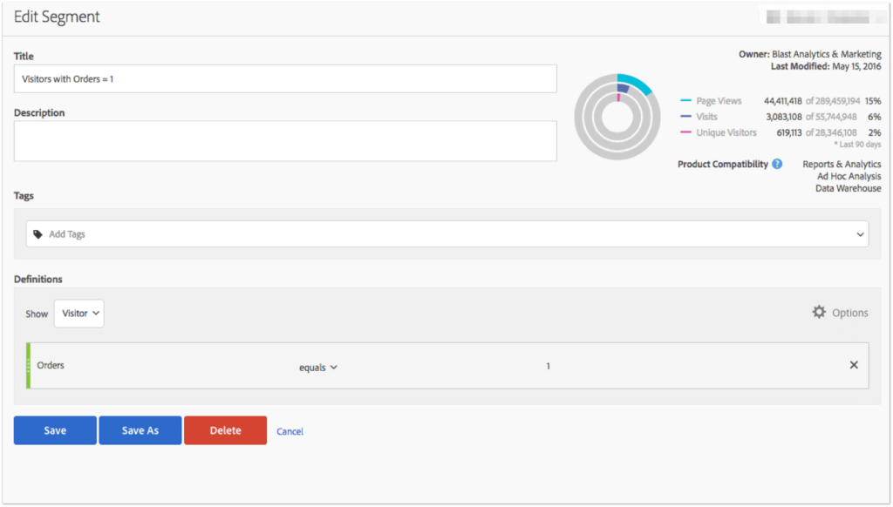This screenshot has width=893, height=507.
Task: Click the Orders dimension label in rule
Action: click(x=51, y=365)
